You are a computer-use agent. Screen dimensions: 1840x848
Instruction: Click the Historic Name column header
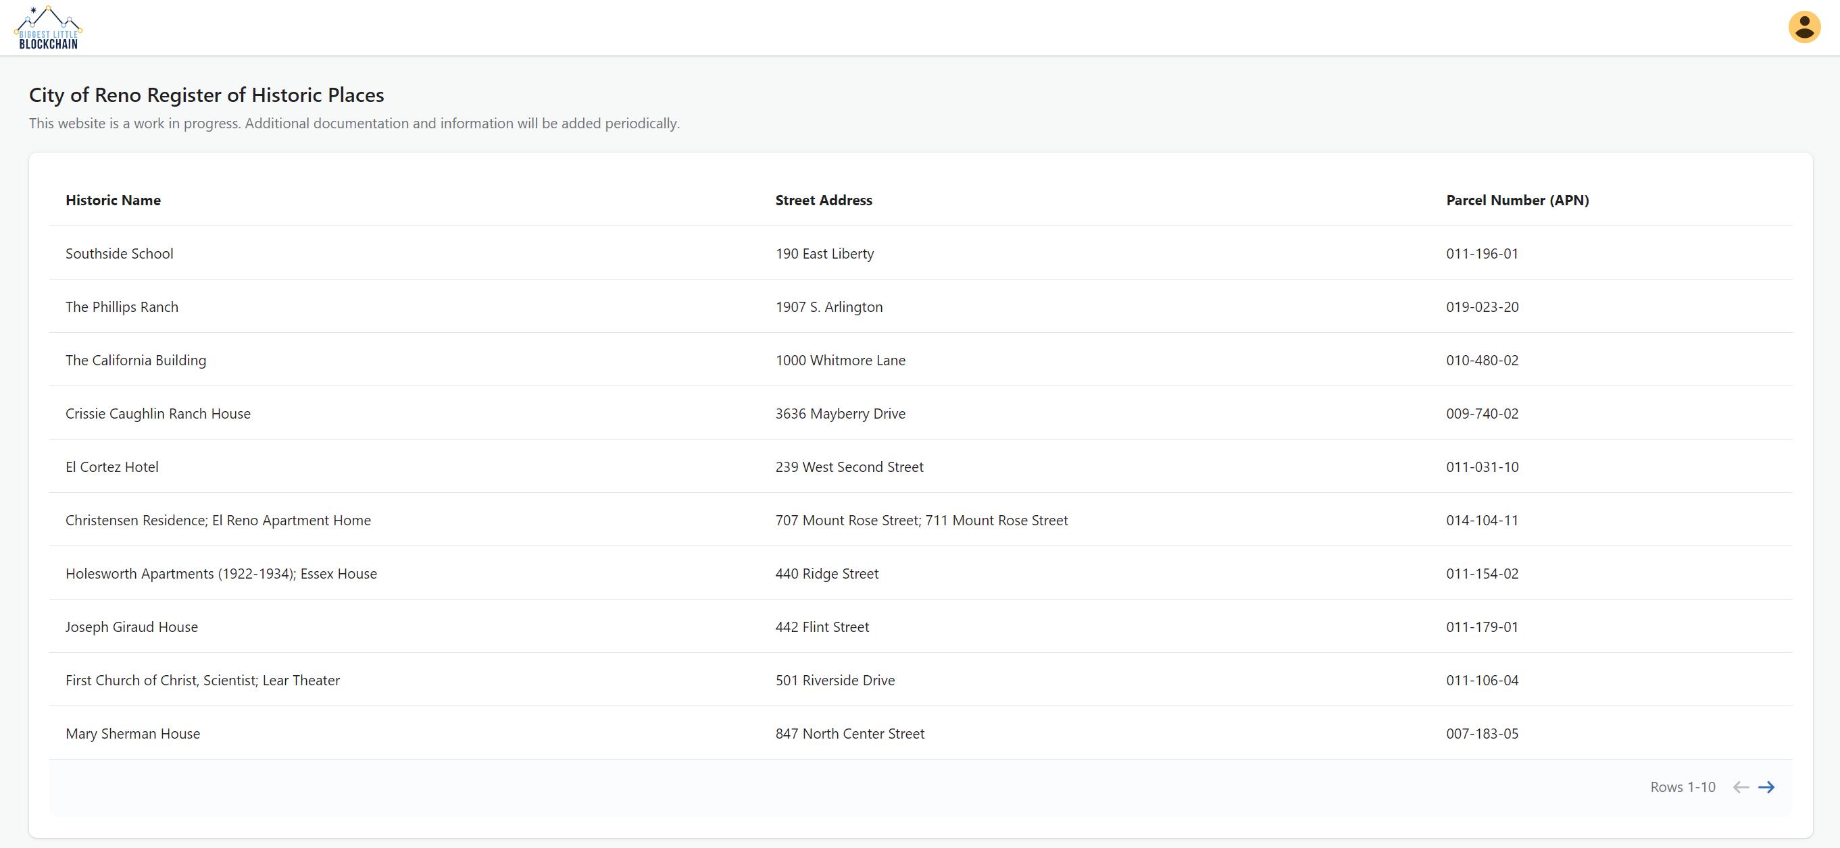click(113, 201)
